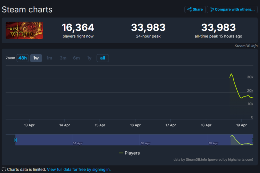The image size is (260, 173).
Task: Select the 1w zoom range
Action: tap(36, 58)
